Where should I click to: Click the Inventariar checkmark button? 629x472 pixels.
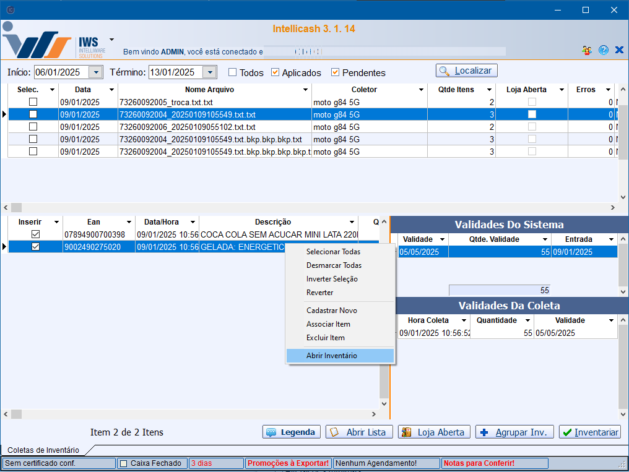coord(589,432)
